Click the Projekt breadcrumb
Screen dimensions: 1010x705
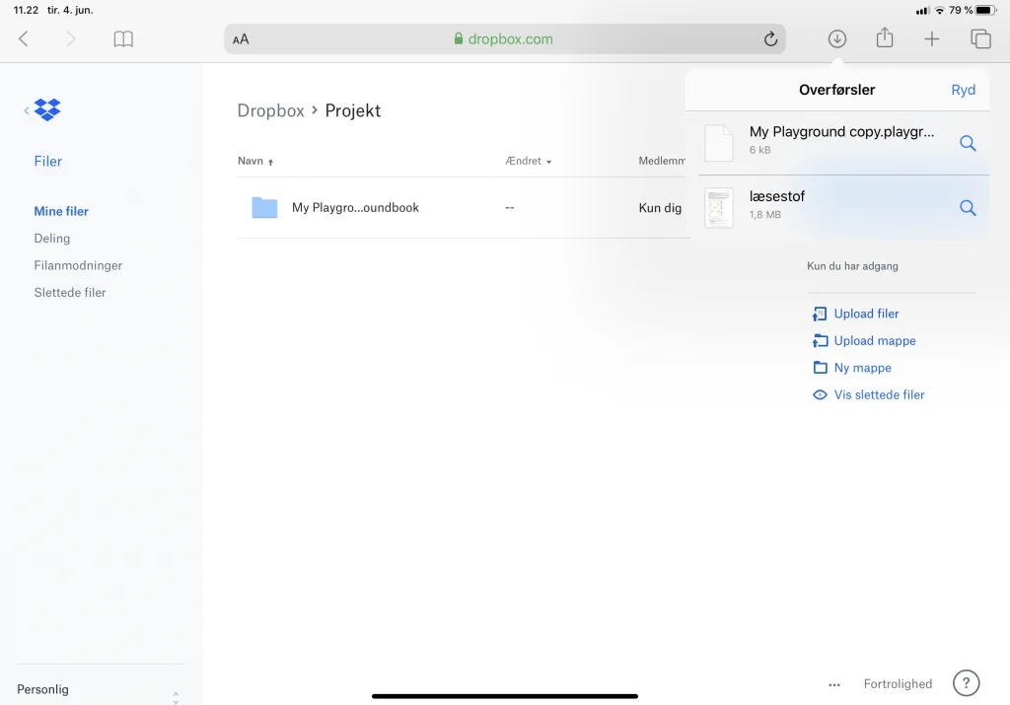pyautogui.click(x=353, y=110)
